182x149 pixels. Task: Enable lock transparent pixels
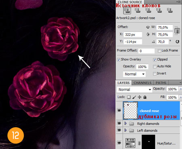129,97
